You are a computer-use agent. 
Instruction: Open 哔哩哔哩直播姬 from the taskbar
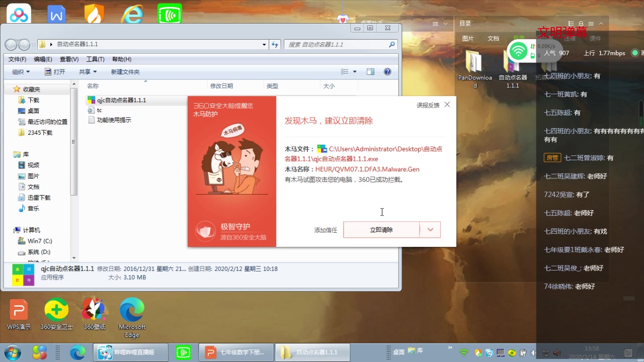130,352
